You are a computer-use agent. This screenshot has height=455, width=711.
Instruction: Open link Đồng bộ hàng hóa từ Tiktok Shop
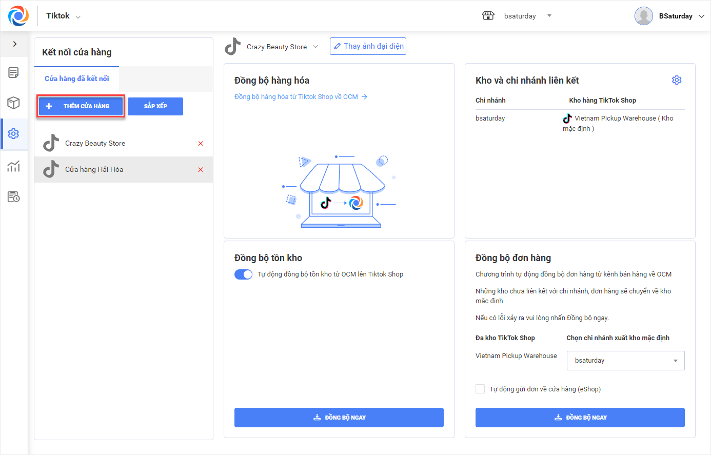tap(301, 97)
